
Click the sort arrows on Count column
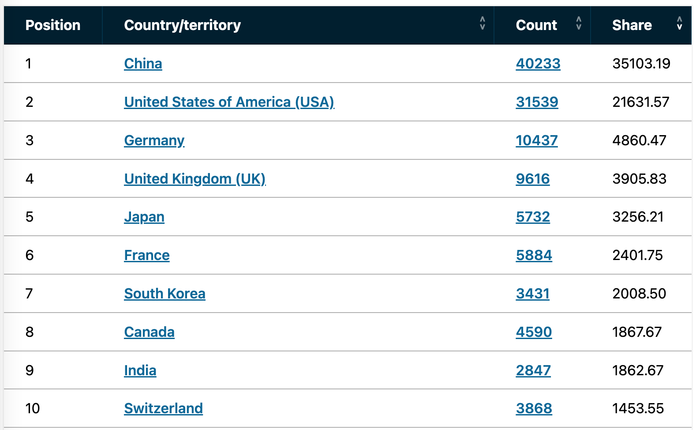578,25
